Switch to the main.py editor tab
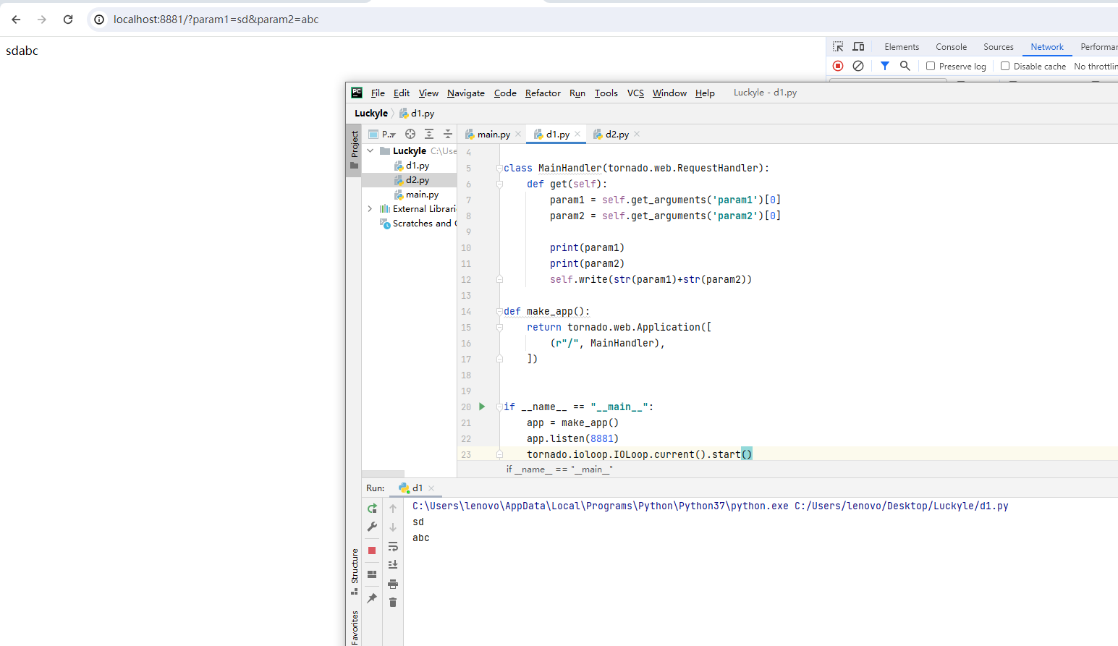The height and width of the screenshot is (646, 1118). pyautogui.click(x=494, y=135)
